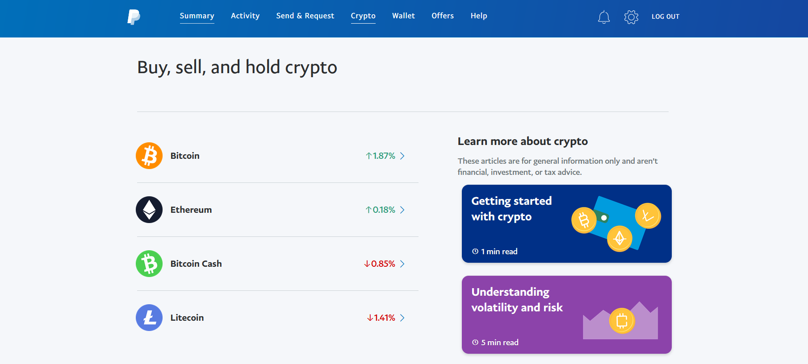Click the green Bitcoin Cash icon
The width and height of the screenshot is (808, 364).
pyautogui.click(x=149, y=264)
